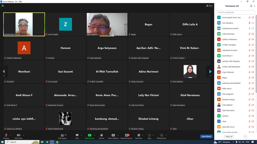Open the Windows Start menu
The image size is (257, 144).
[x=2, y=142]
